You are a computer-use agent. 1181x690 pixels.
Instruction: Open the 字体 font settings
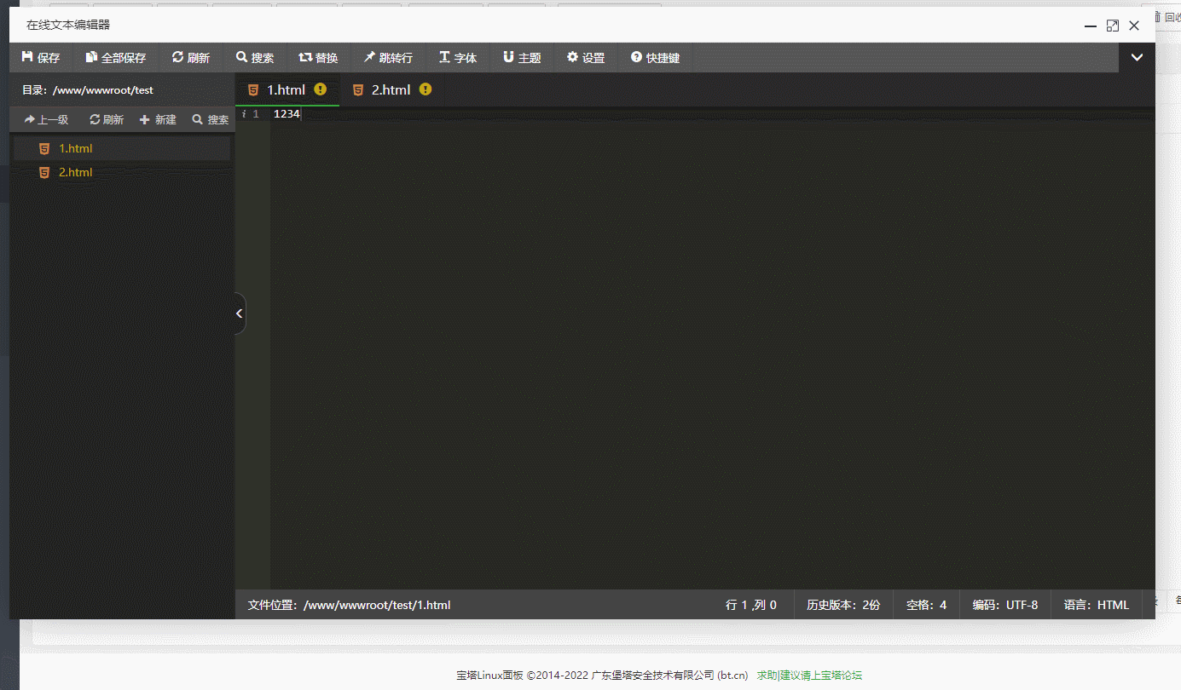458,58
